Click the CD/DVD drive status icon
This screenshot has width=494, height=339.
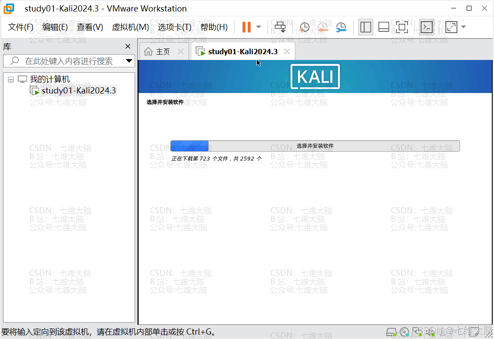point(404,332)
